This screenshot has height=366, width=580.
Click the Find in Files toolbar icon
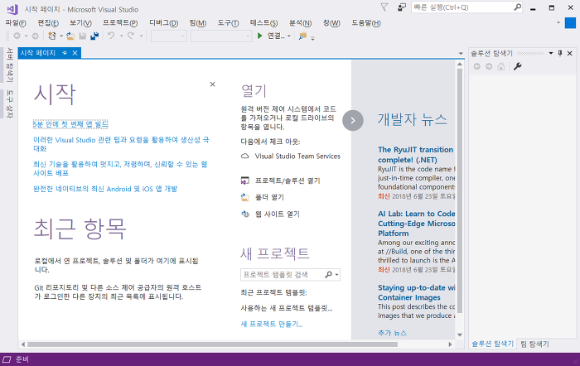pos(303,36)
